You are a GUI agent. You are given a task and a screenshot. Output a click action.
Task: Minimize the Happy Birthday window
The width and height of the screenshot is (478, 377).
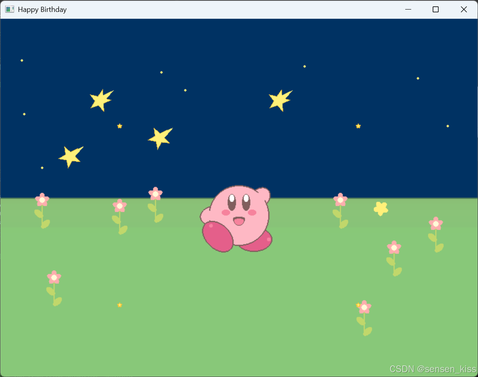(408, 10)
